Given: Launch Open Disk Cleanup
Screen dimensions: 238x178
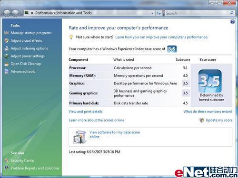Looking at the screenshot, I should [26, 64].
